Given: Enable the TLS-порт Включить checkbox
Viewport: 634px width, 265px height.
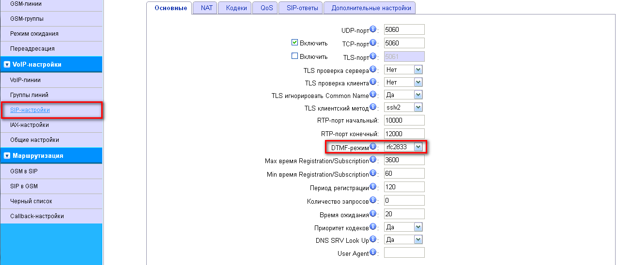Looking at the screenshot, I should click(294, 56).
